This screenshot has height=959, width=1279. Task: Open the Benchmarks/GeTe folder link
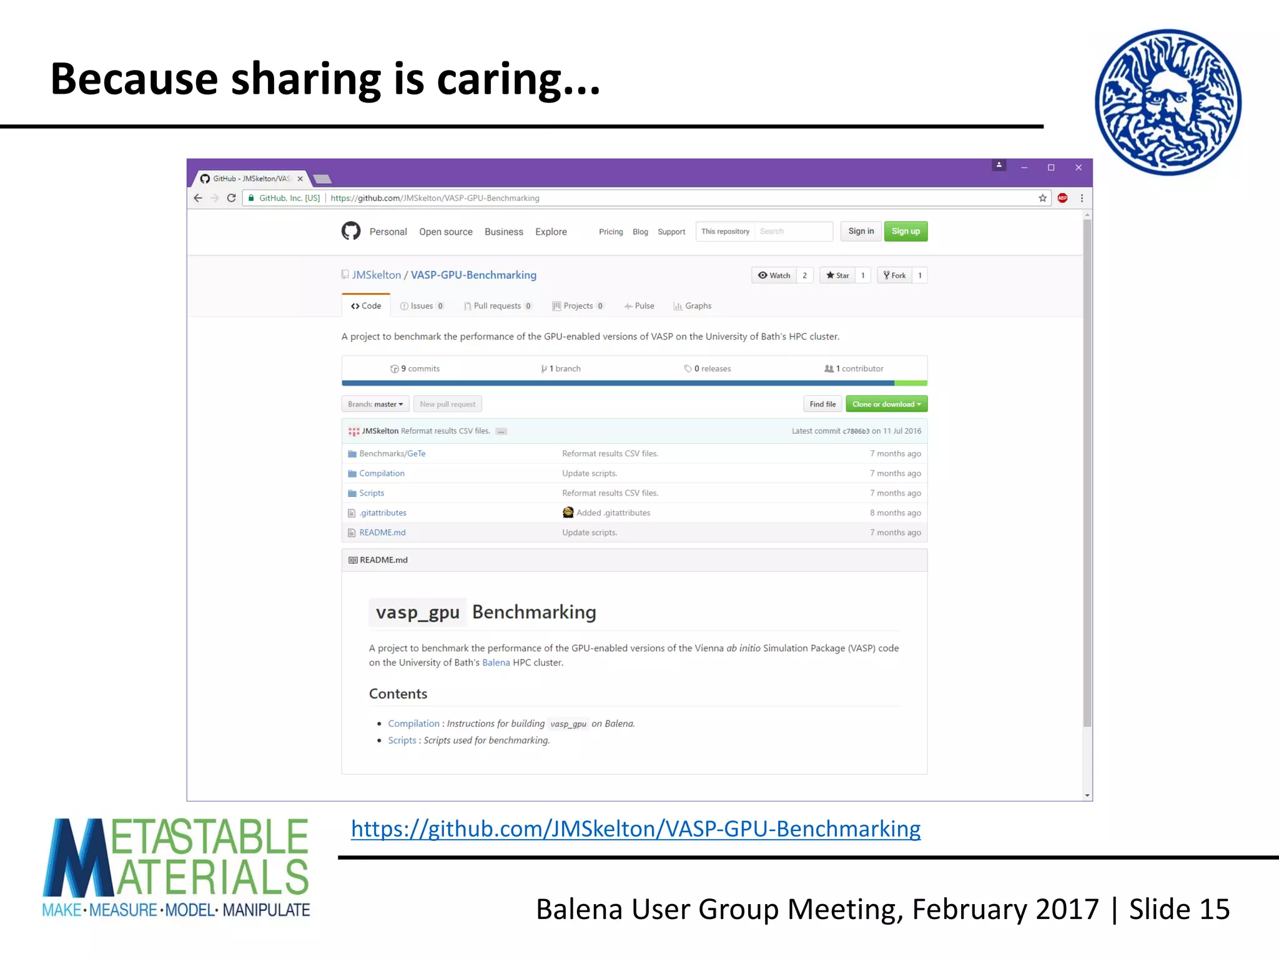[x=392, y=454]
